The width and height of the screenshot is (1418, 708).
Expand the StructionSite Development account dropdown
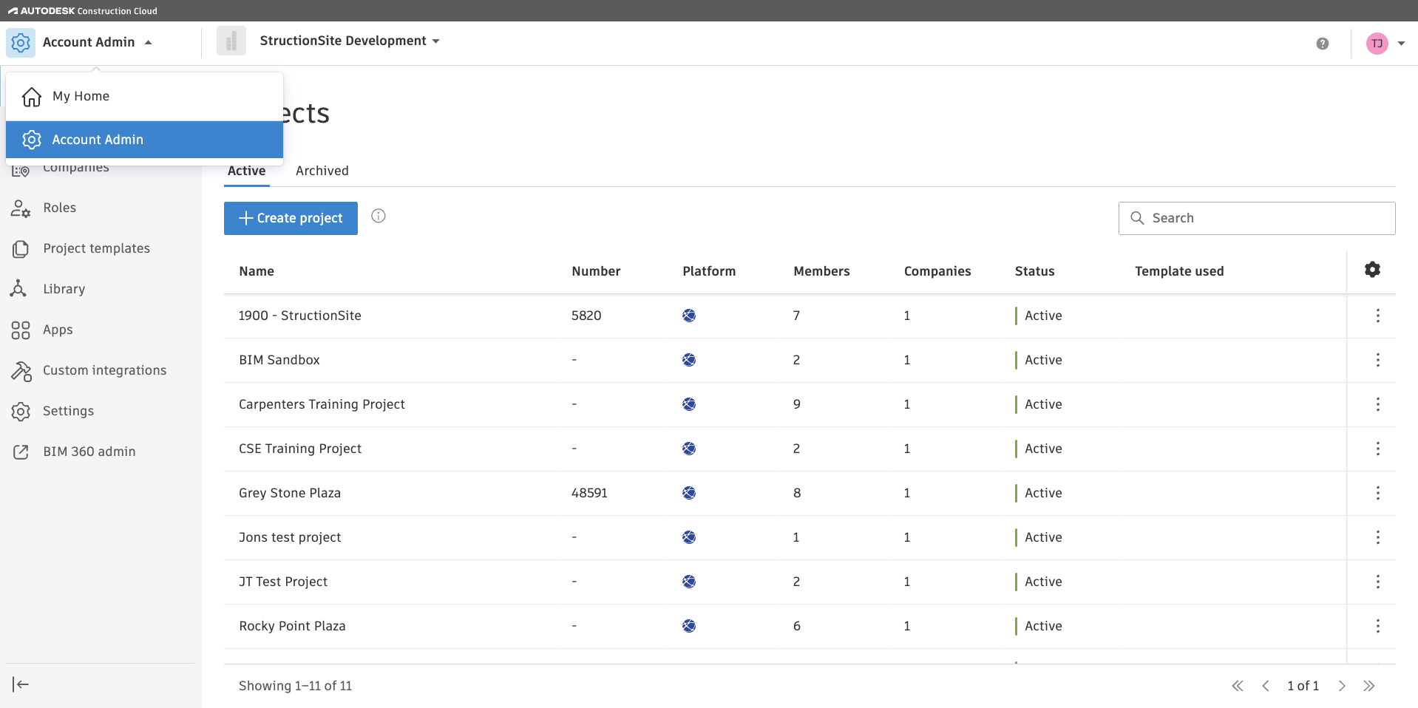[435, 41]
